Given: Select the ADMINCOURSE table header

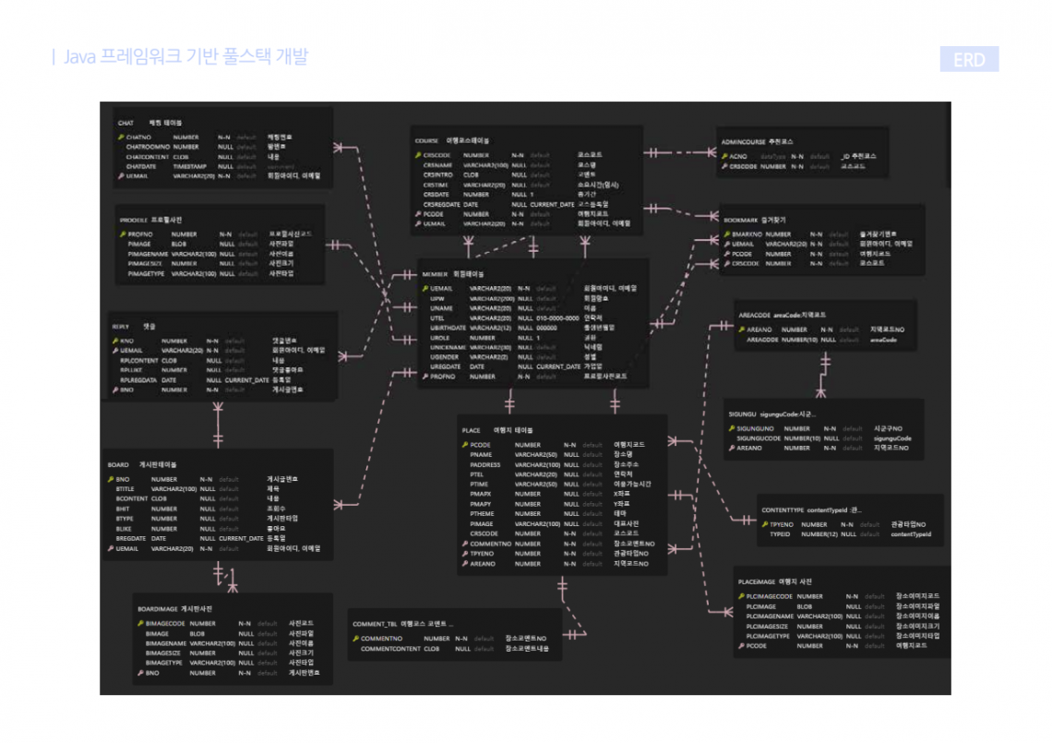Looking at the screenshot, I should coord(757,141).
